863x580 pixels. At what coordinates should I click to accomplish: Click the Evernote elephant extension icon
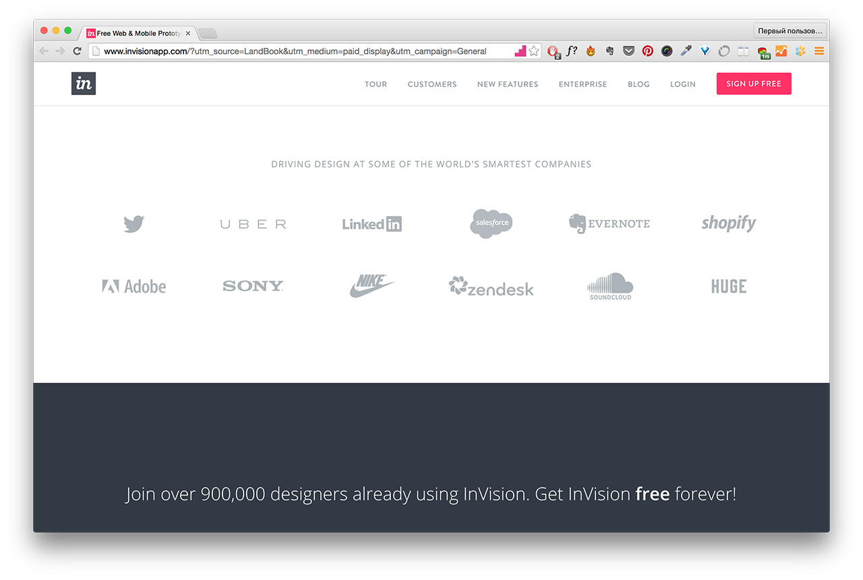(x=609, y=51)
